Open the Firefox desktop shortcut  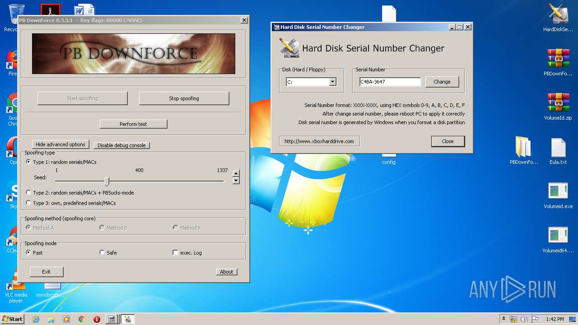(x=11, y=62)
